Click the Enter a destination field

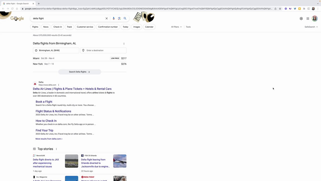point(103,51)
